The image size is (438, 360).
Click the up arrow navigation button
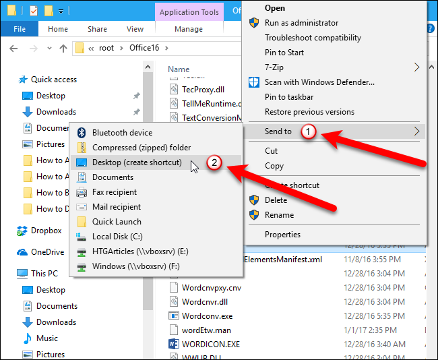coord(63,48)
